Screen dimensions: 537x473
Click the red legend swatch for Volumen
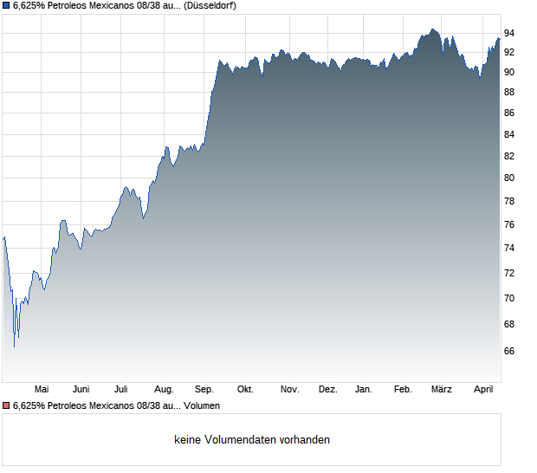pos(6,406)
